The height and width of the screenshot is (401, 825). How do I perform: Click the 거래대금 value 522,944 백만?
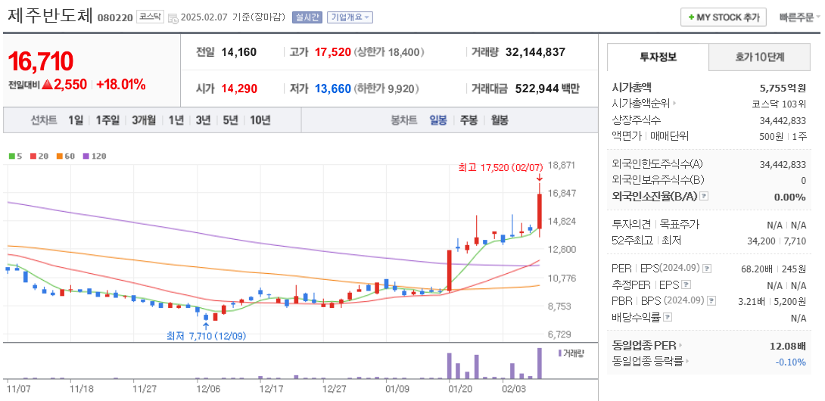click(546, 89)
